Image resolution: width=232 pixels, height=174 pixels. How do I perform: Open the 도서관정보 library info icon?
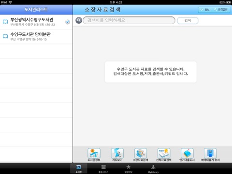pos(94,154)
